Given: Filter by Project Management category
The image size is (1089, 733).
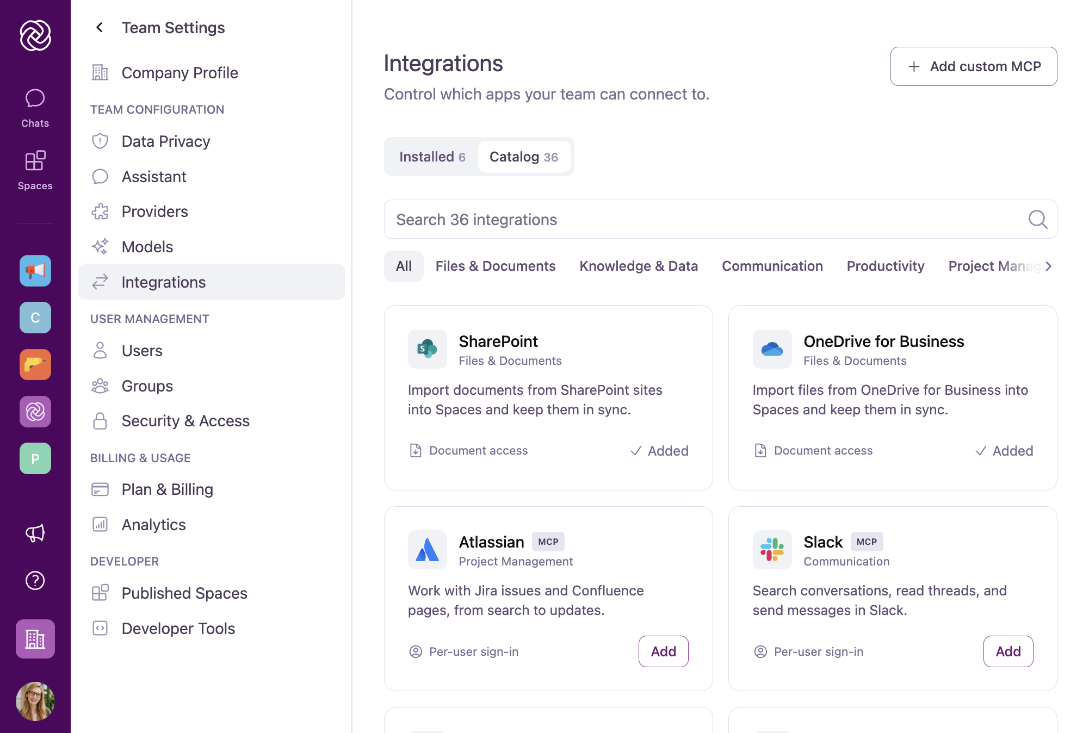Looking at the screenshot, I should pos(993,266).
